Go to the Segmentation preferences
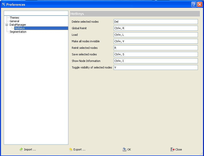The image size is (204, 156). click(x=18, y=32)
